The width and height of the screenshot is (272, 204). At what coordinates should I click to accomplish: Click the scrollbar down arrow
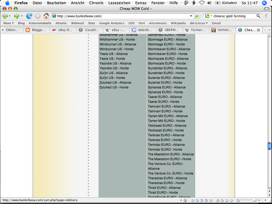269,195
